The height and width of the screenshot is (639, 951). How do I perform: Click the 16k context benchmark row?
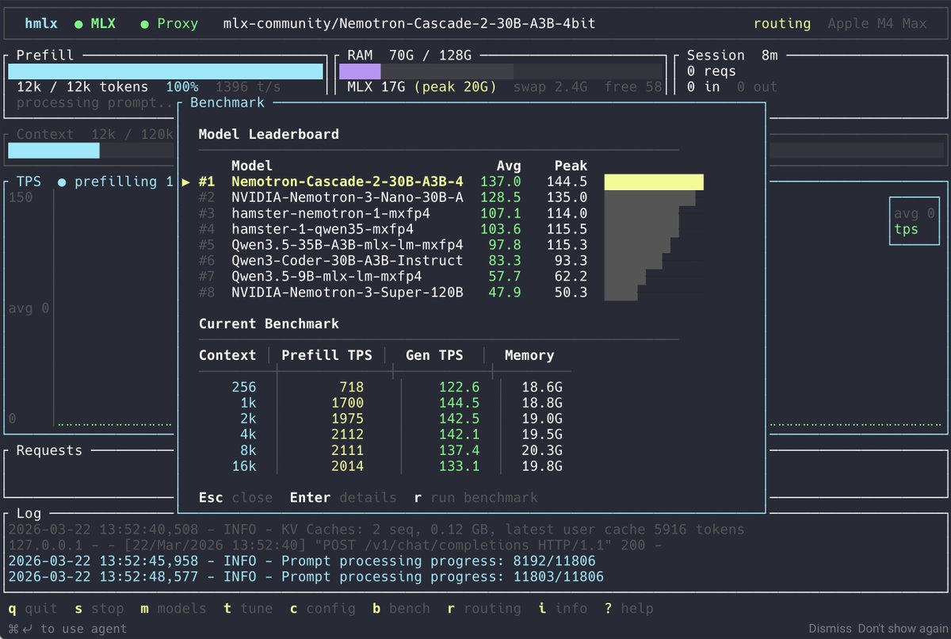(384, 466)
